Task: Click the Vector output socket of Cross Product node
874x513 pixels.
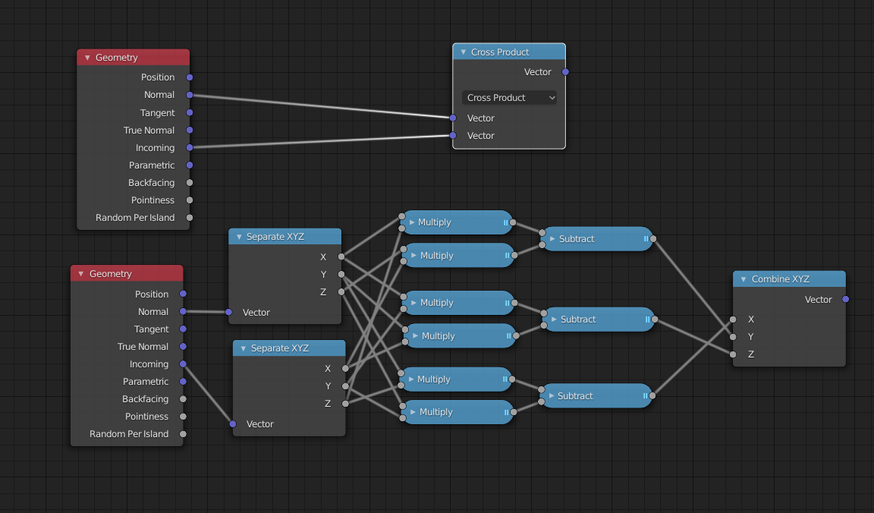Action: pyautogui.click(x=564, y=71)
